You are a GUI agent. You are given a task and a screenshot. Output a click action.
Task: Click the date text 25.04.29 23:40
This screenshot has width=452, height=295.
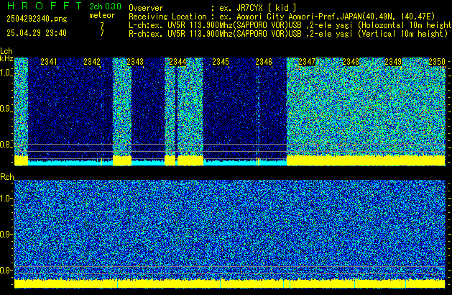[37, 33]
